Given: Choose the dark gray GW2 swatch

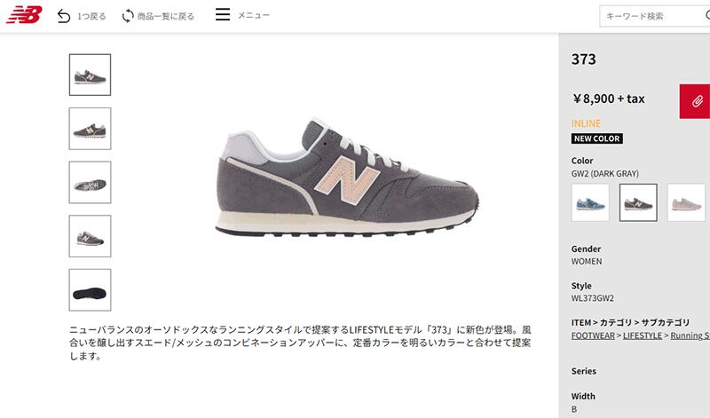Looking at the screenshot, I should (x=638, y=202).
